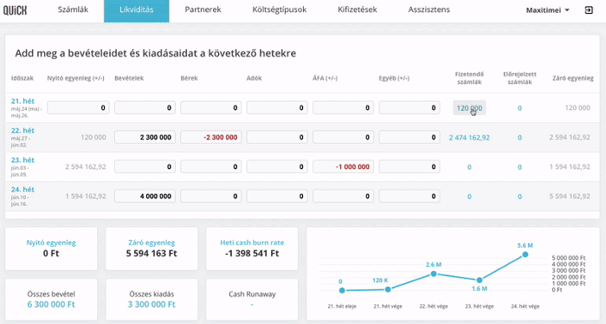
Task: Click Előrejelzett számlák 0 for 24. hét
Action: click(x=519, y=197)
